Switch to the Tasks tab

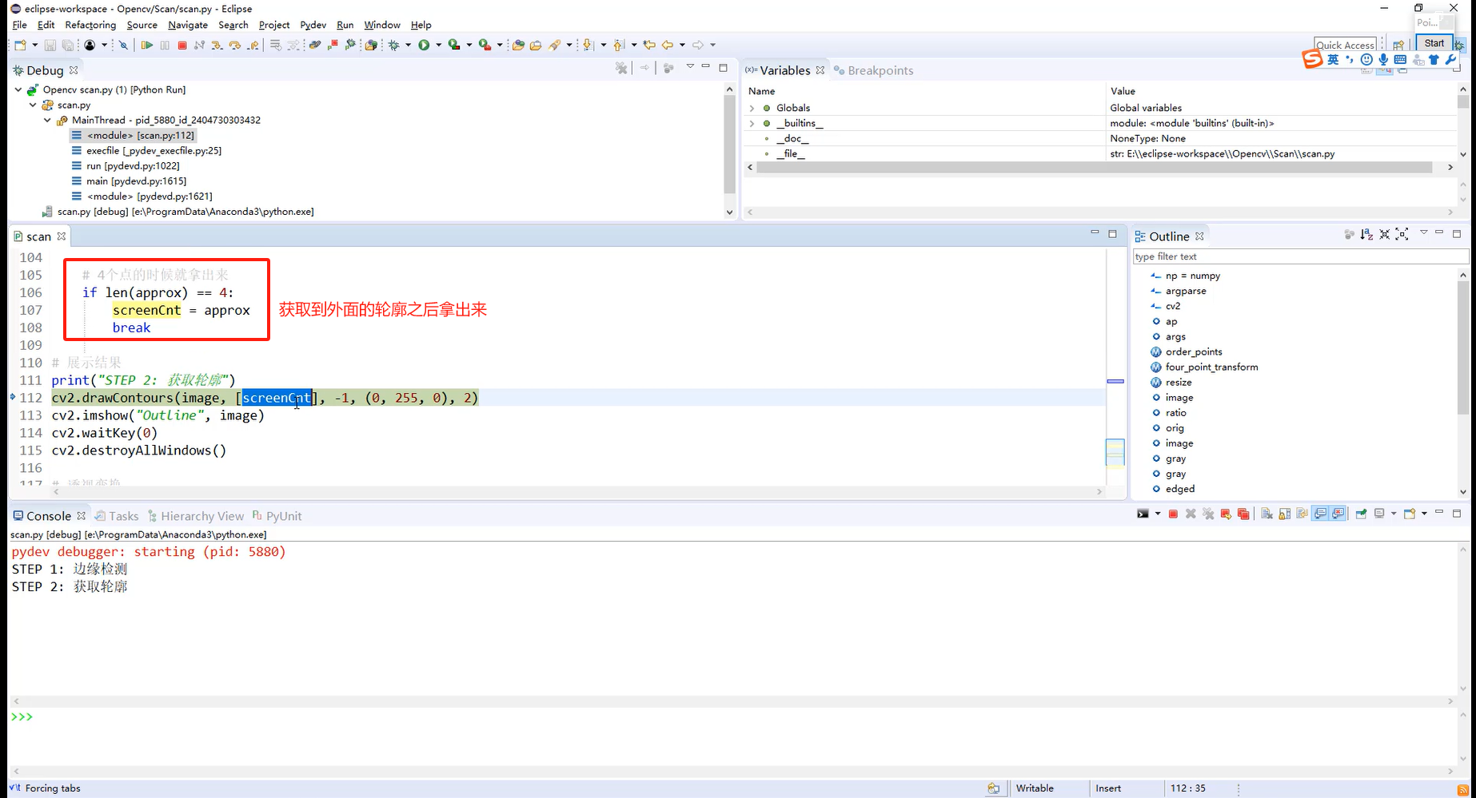(117, 516)
